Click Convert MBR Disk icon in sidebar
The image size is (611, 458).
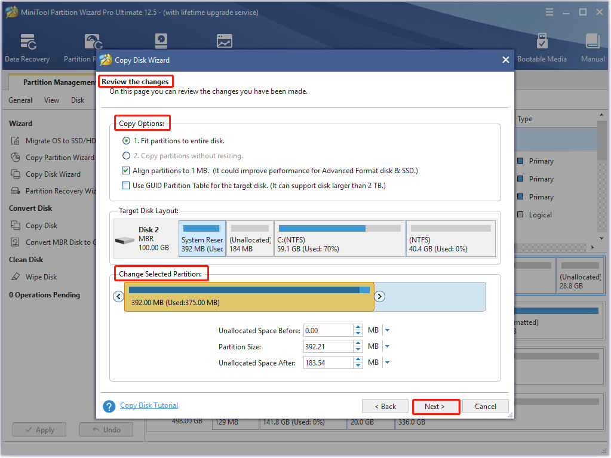tap(15, 242)
